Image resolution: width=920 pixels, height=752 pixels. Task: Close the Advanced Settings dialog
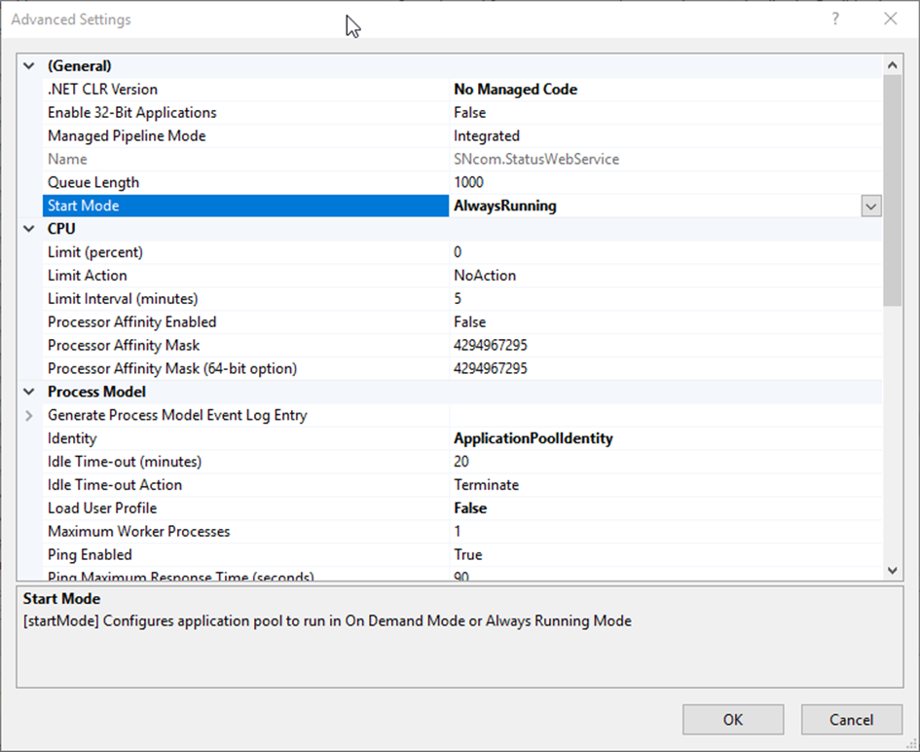point(890,19)
